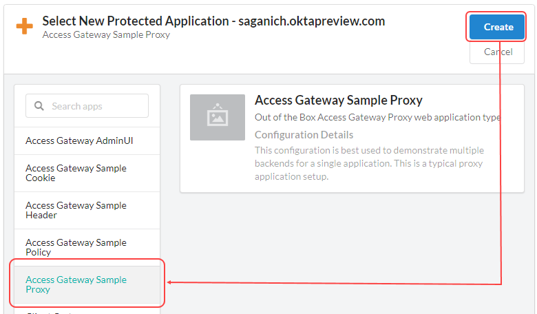Viewport: 537px width, 314px height.
Task: Click the magnifier icon in search box
Action: (x=39, y=106)
